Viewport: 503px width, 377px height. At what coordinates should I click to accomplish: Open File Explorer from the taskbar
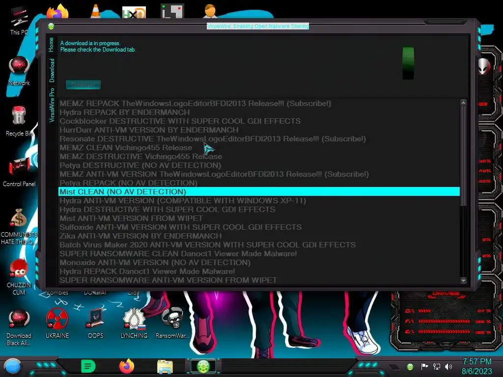(165, 367)
